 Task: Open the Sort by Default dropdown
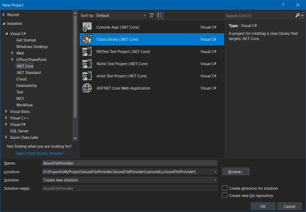pyautogui.click(x=121, y=15)
